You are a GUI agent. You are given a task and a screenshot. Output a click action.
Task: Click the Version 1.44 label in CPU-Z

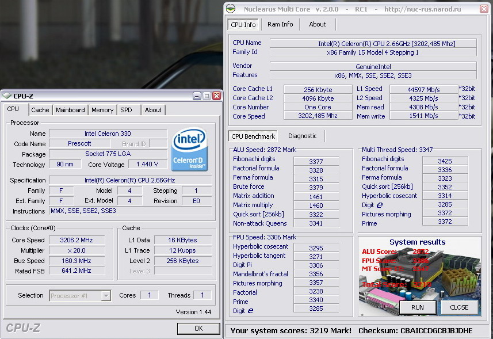click(193, 312)
